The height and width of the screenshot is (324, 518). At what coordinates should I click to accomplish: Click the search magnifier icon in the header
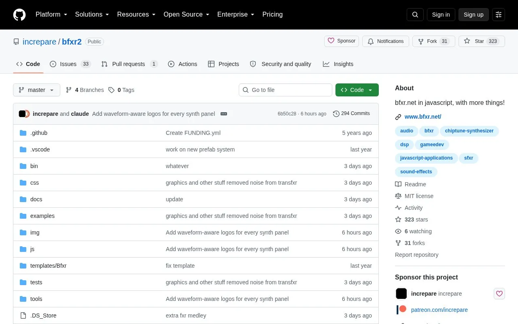pos(415,15)
